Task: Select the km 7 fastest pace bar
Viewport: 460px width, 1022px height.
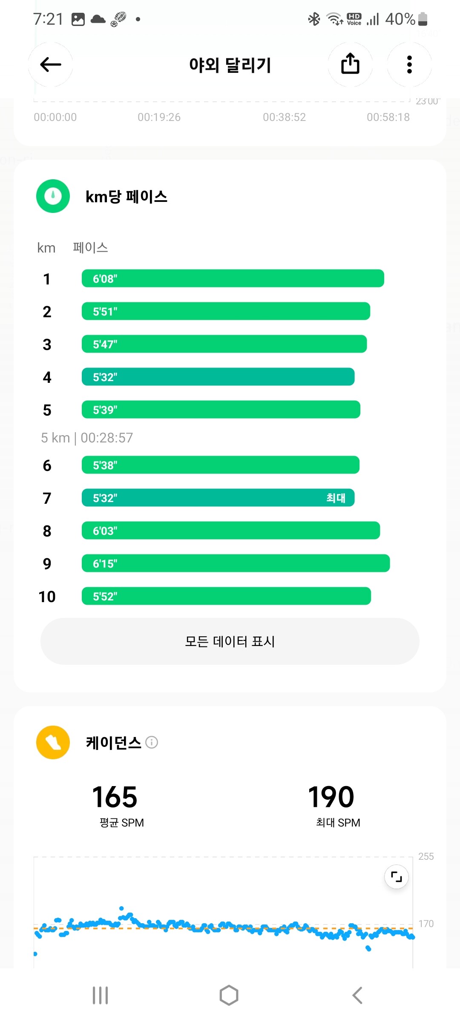Action: (x=218, y=497)
